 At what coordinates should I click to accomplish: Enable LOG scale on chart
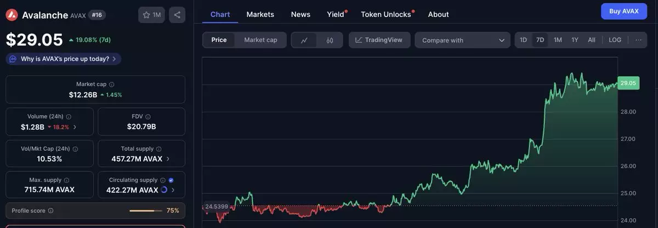(x=615, y=40)
